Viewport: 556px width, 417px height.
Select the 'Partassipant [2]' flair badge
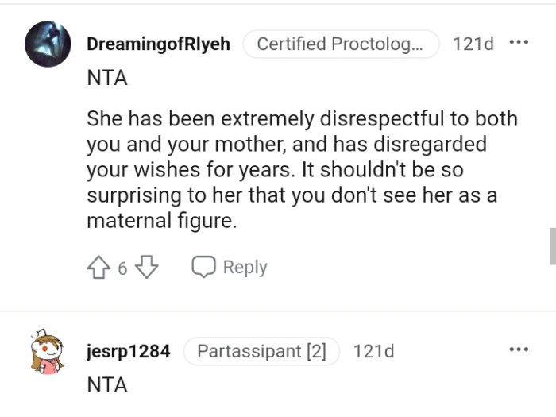point(261,351)
